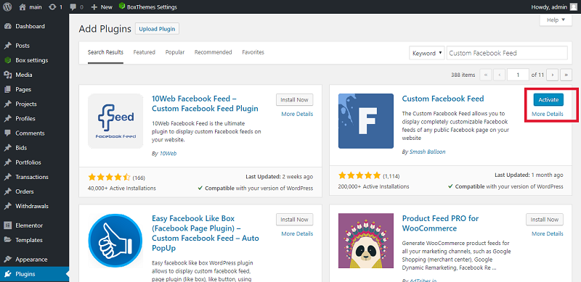The height and width of the screenshot is (282, 581).
Task: Switch to Search Results tab
Action: [105, 52]
